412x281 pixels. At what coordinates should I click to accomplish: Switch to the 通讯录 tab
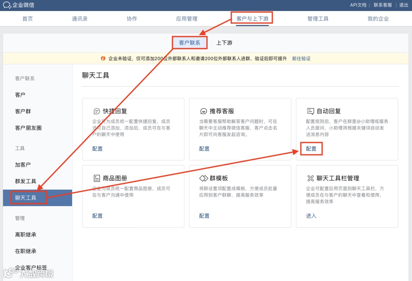click(x=80, y=19)
